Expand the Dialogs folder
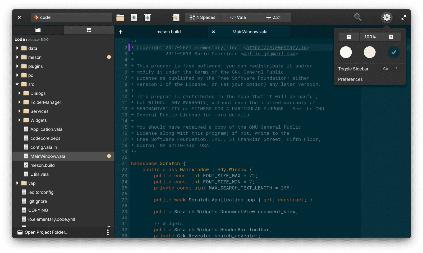 pos(19,93)
